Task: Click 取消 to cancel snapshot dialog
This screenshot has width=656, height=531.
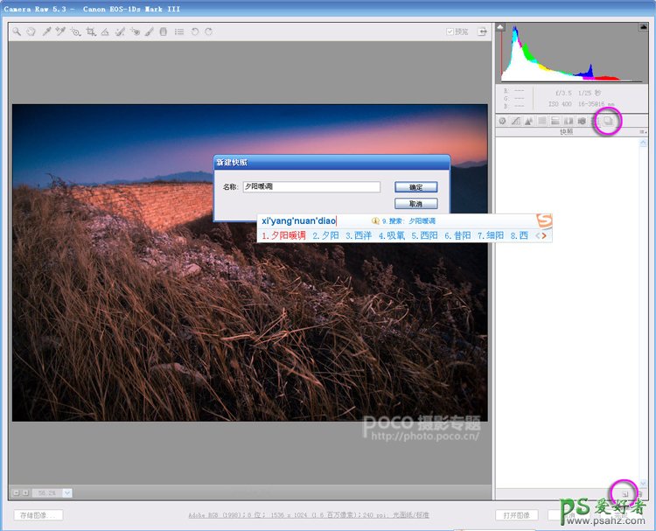Action: pos(415,204)
